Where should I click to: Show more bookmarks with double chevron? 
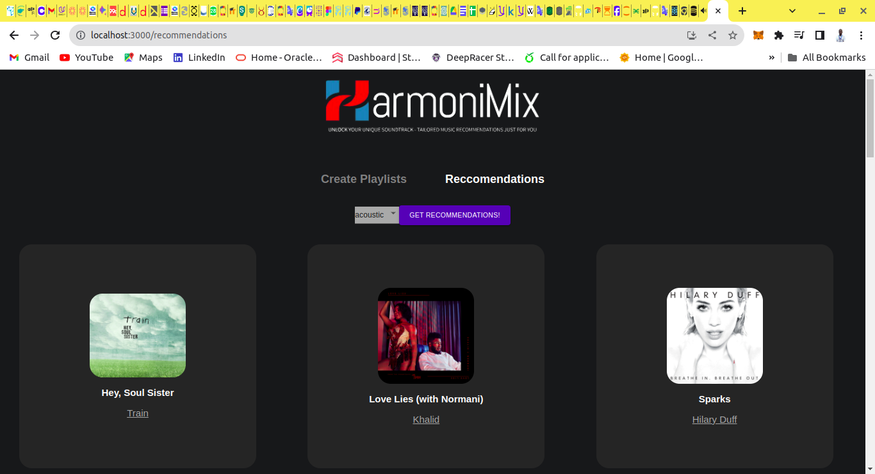click(x=771, y=58)
